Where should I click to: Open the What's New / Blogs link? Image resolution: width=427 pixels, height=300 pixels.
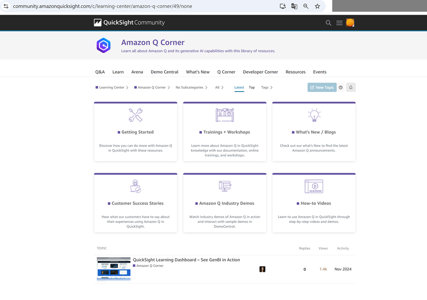[314, 132]
